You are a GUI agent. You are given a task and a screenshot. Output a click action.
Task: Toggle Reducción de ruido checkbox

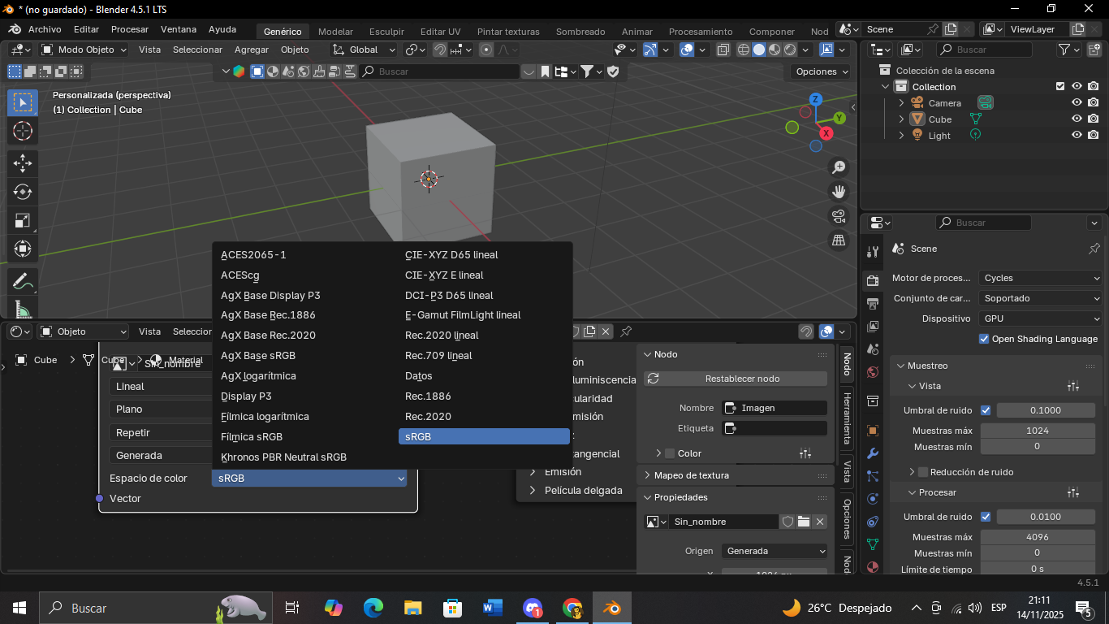(x=922, y=472)
